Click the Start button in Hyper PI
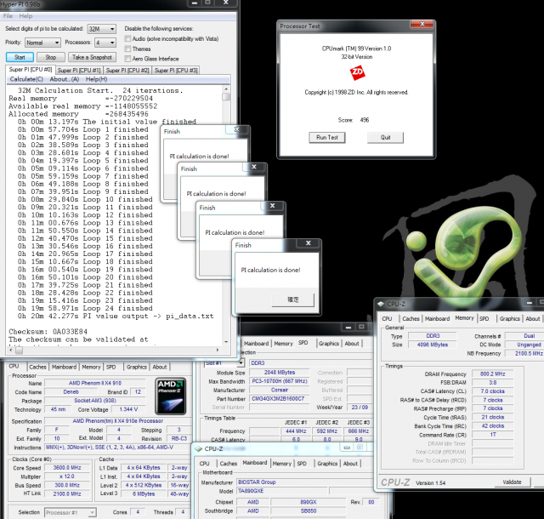544x519 pixels. 20,57
